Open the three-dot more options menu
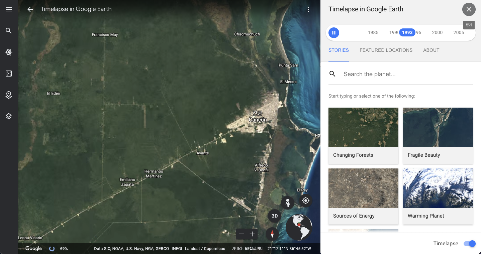 point(308,9)
